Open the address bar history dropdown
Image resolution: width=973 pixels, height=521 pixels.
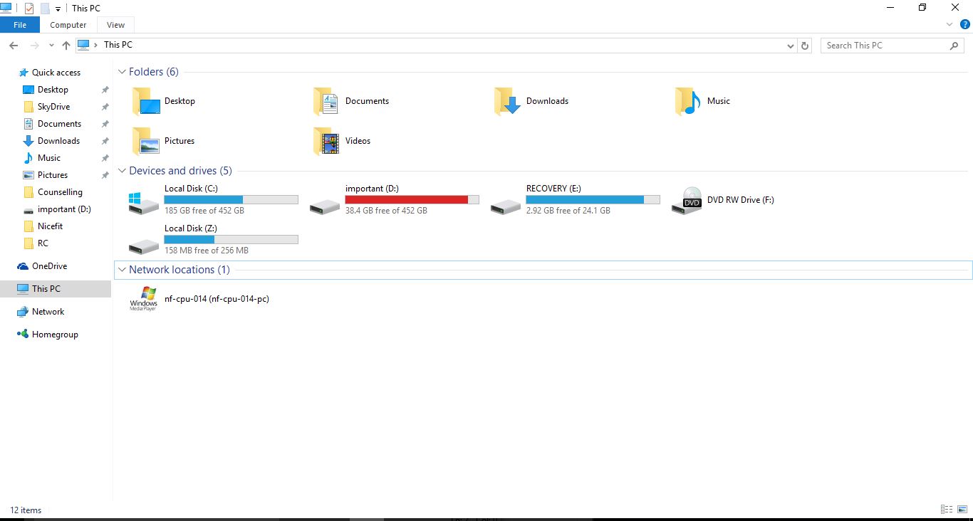[791, 46]
